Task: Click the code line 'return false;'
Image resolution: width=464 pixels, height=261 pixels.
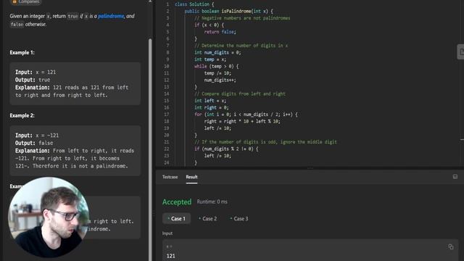Action: [x=220, y=32]
